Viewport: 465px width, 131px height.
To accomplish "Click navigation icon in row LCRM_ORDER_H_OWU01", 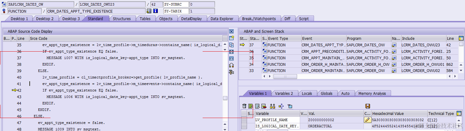I will click(x=394, y=64).
